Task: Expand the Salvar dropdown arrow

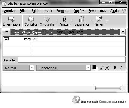Action: click(x=107, y=21)
